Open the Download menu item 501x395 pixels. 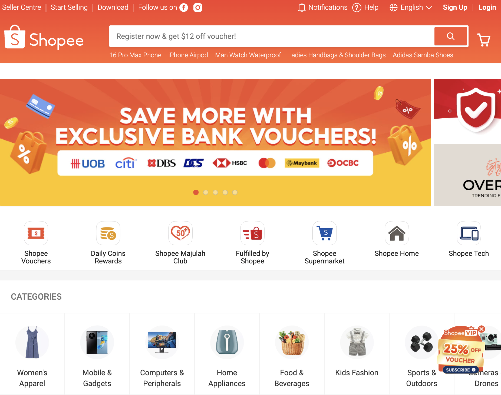[113, 7]
